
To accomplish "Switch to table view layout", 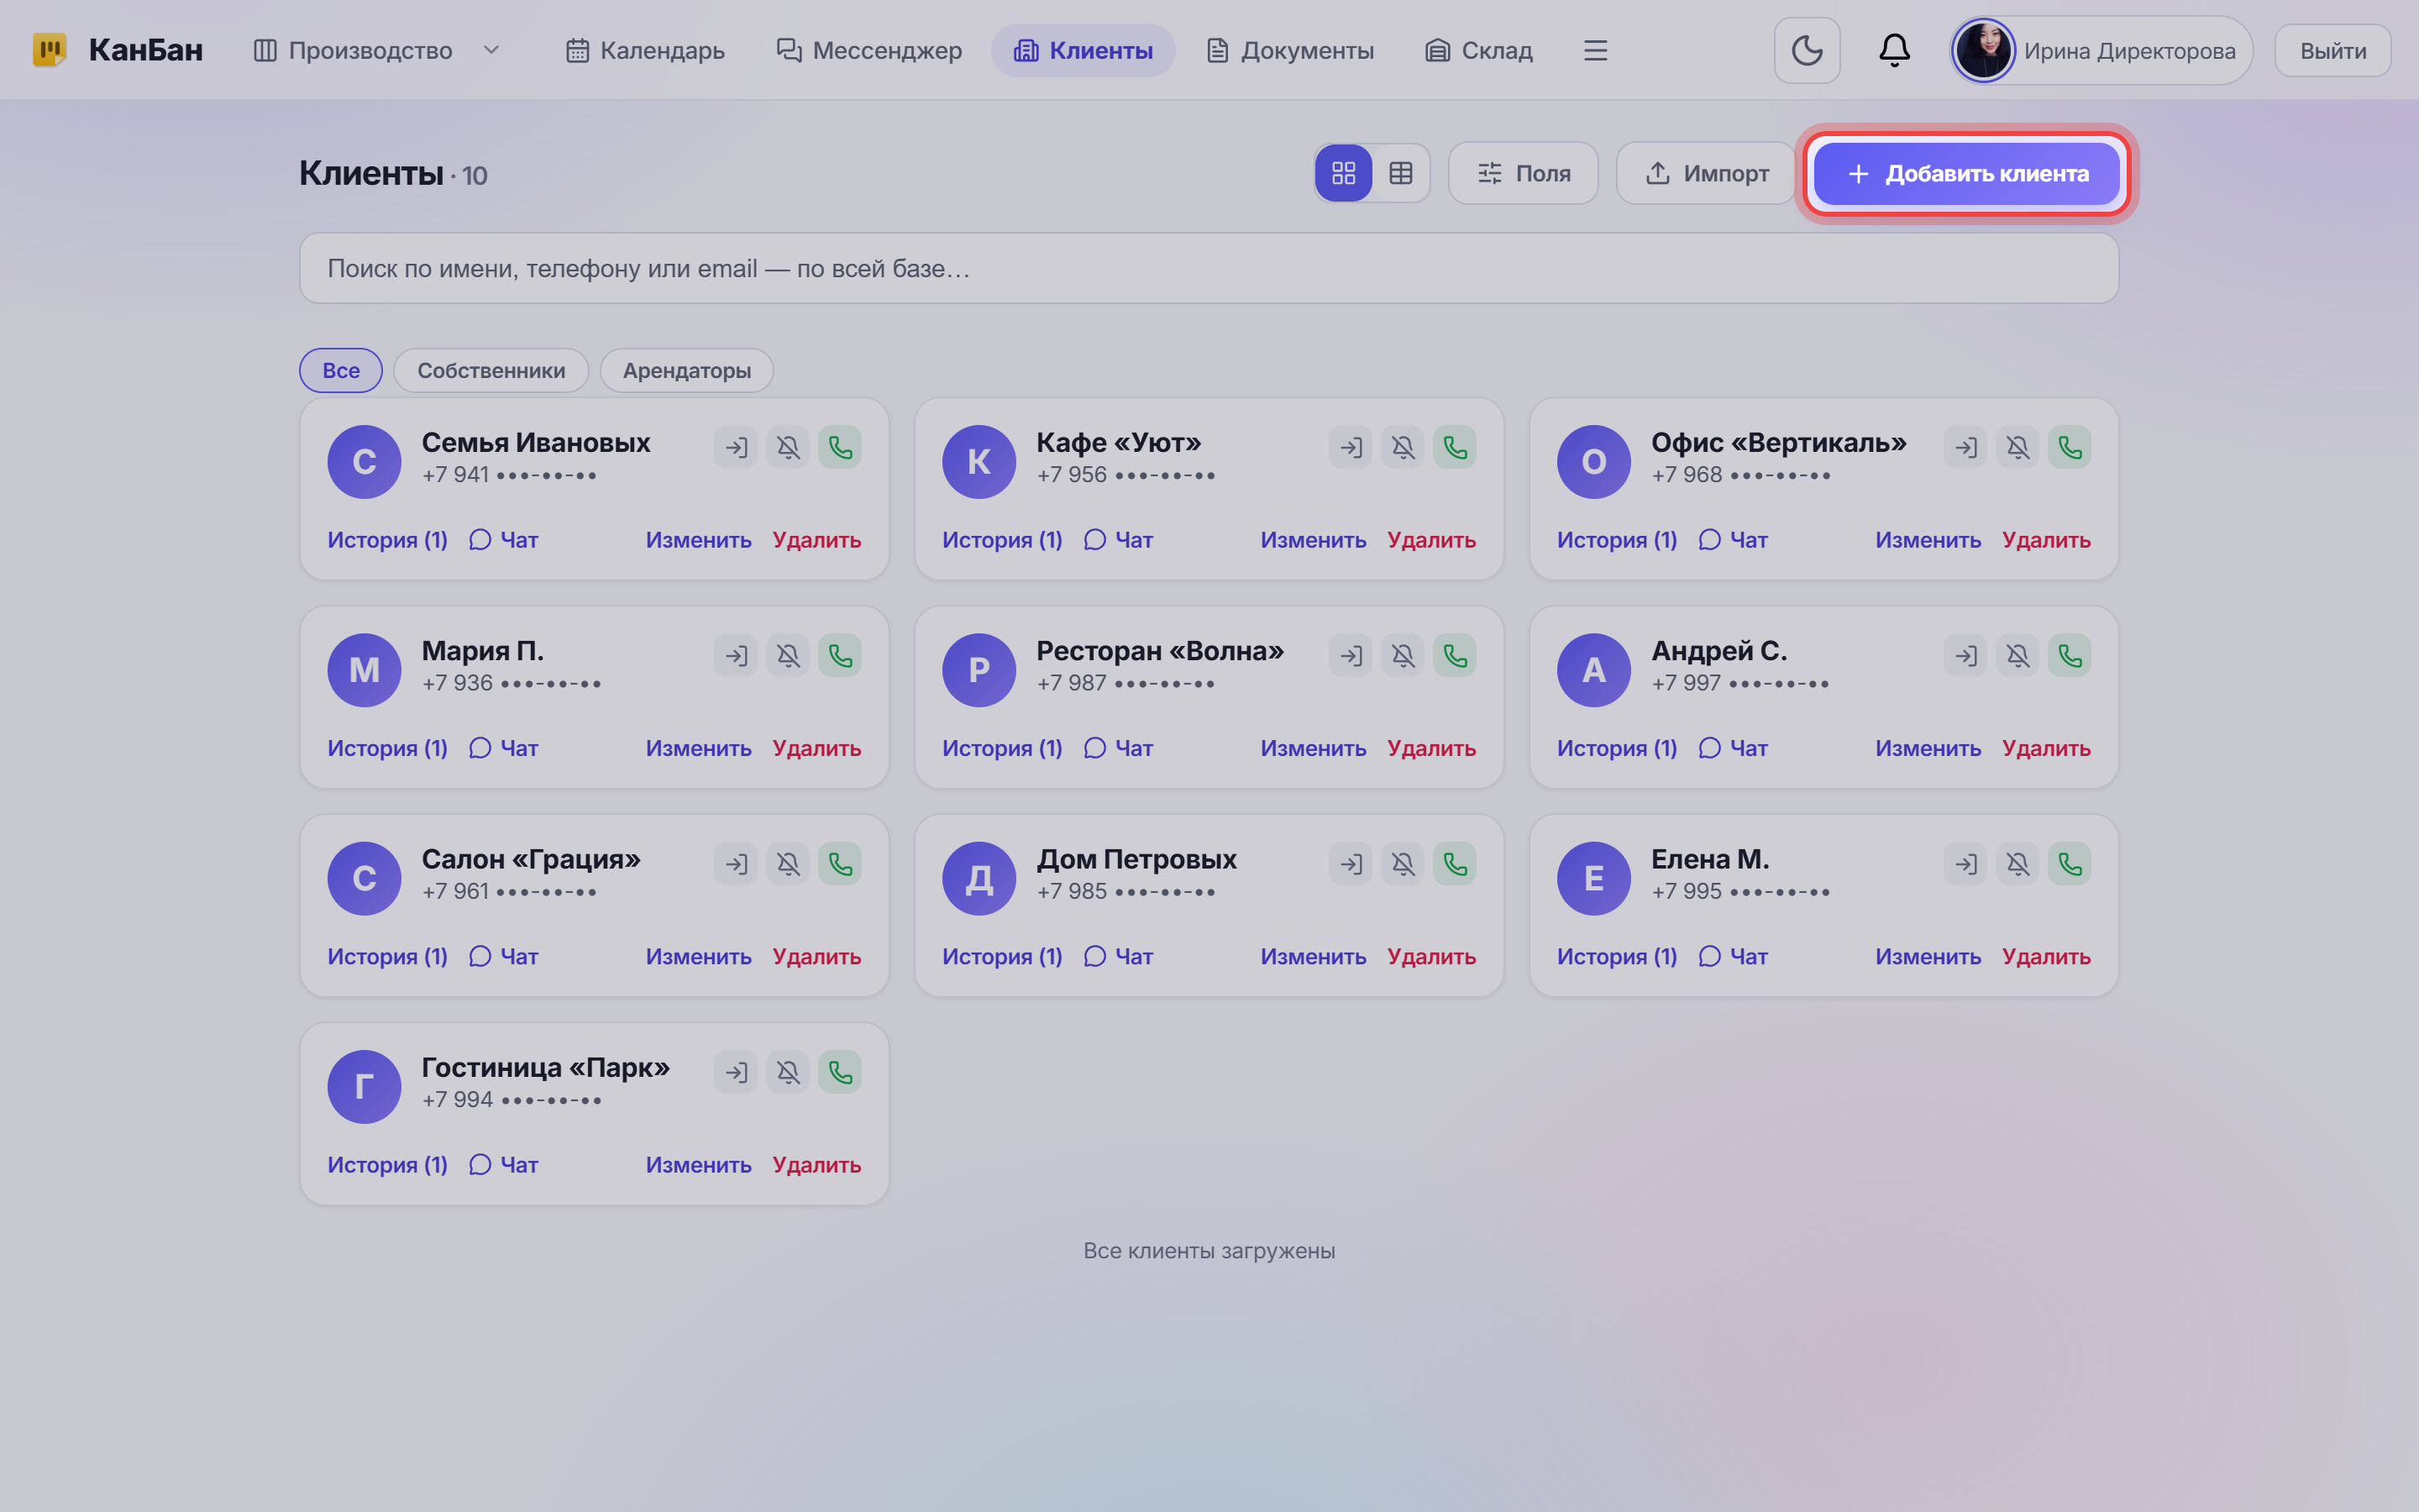I will point(1400,173).
